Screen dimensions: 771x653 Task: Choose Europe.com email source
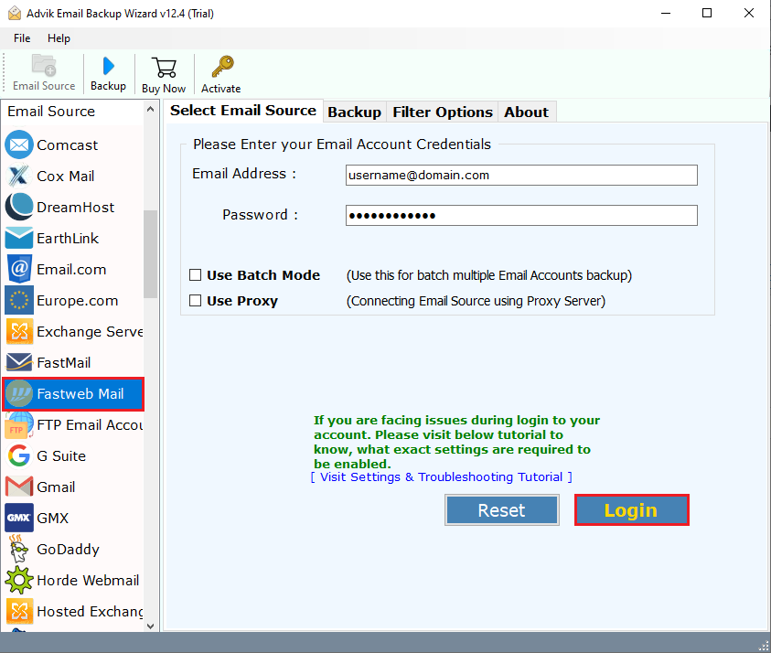[73, 301]
